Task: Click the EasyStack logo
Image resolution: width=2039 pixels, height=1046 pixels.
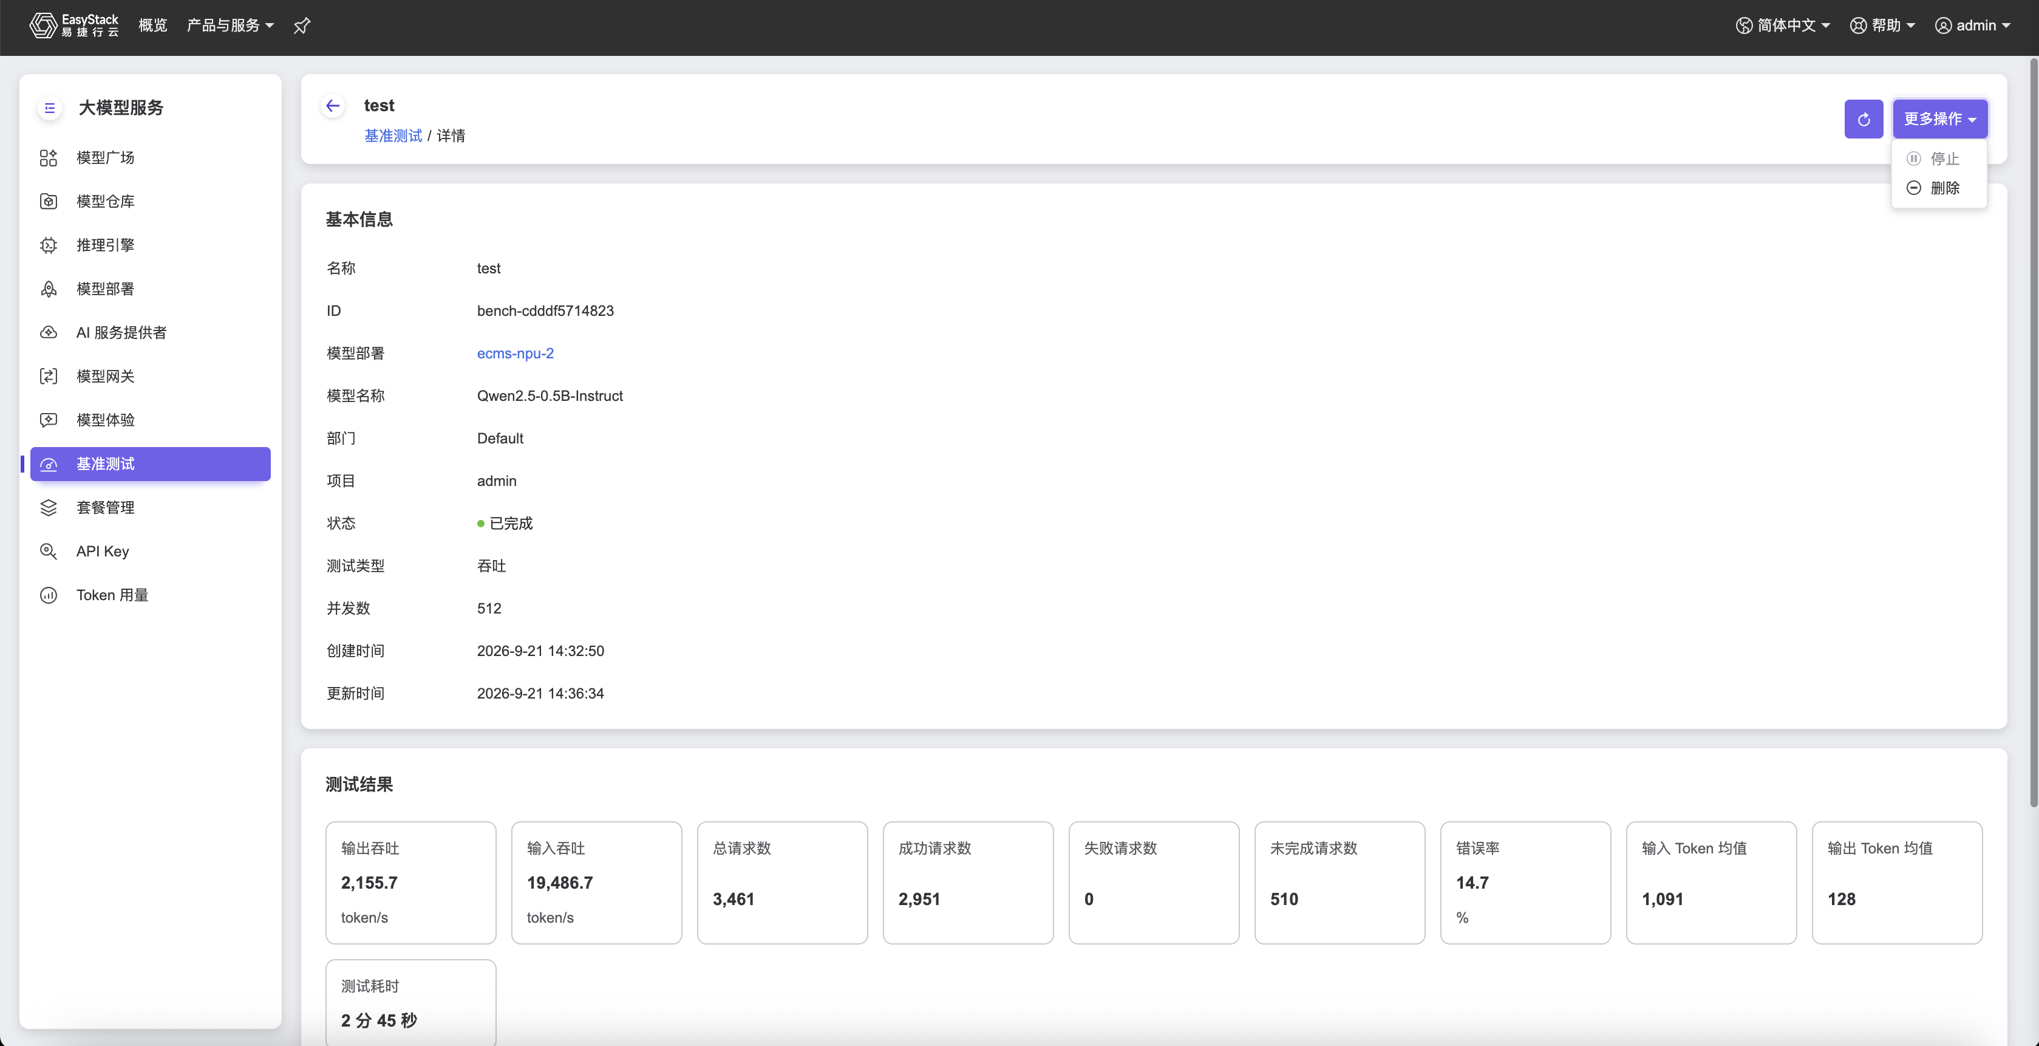Action: (73, 26)
